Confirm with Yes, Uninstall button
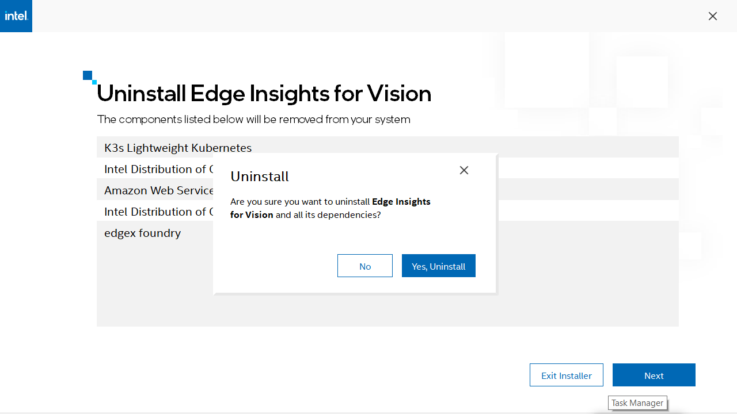Viewport: 737px width, 414px height. click(x=439, y=266)
